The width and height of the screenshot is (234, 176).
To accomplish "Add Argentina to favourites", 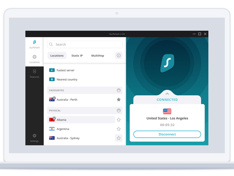I will tap(119, 129).
